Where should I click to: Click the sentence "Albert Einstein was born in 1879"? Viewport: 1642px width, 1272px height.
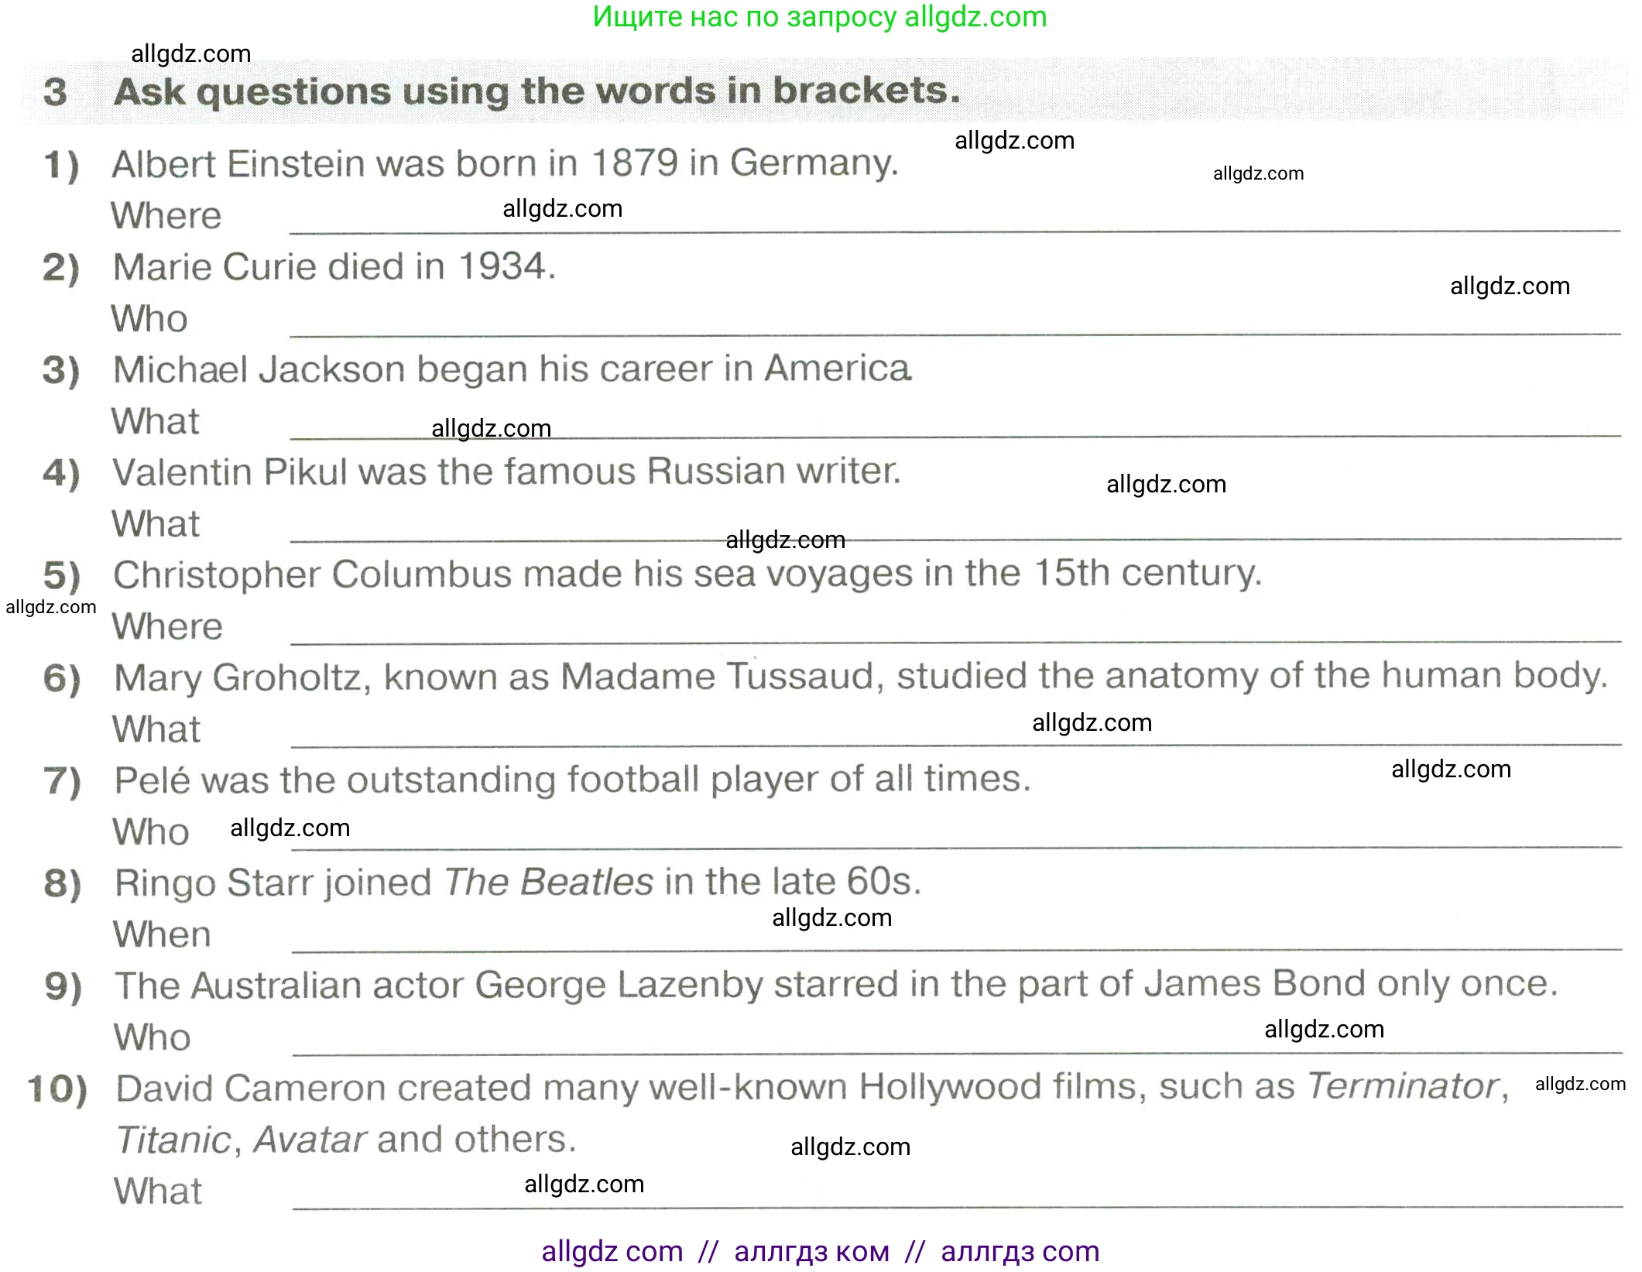point(505,163)
